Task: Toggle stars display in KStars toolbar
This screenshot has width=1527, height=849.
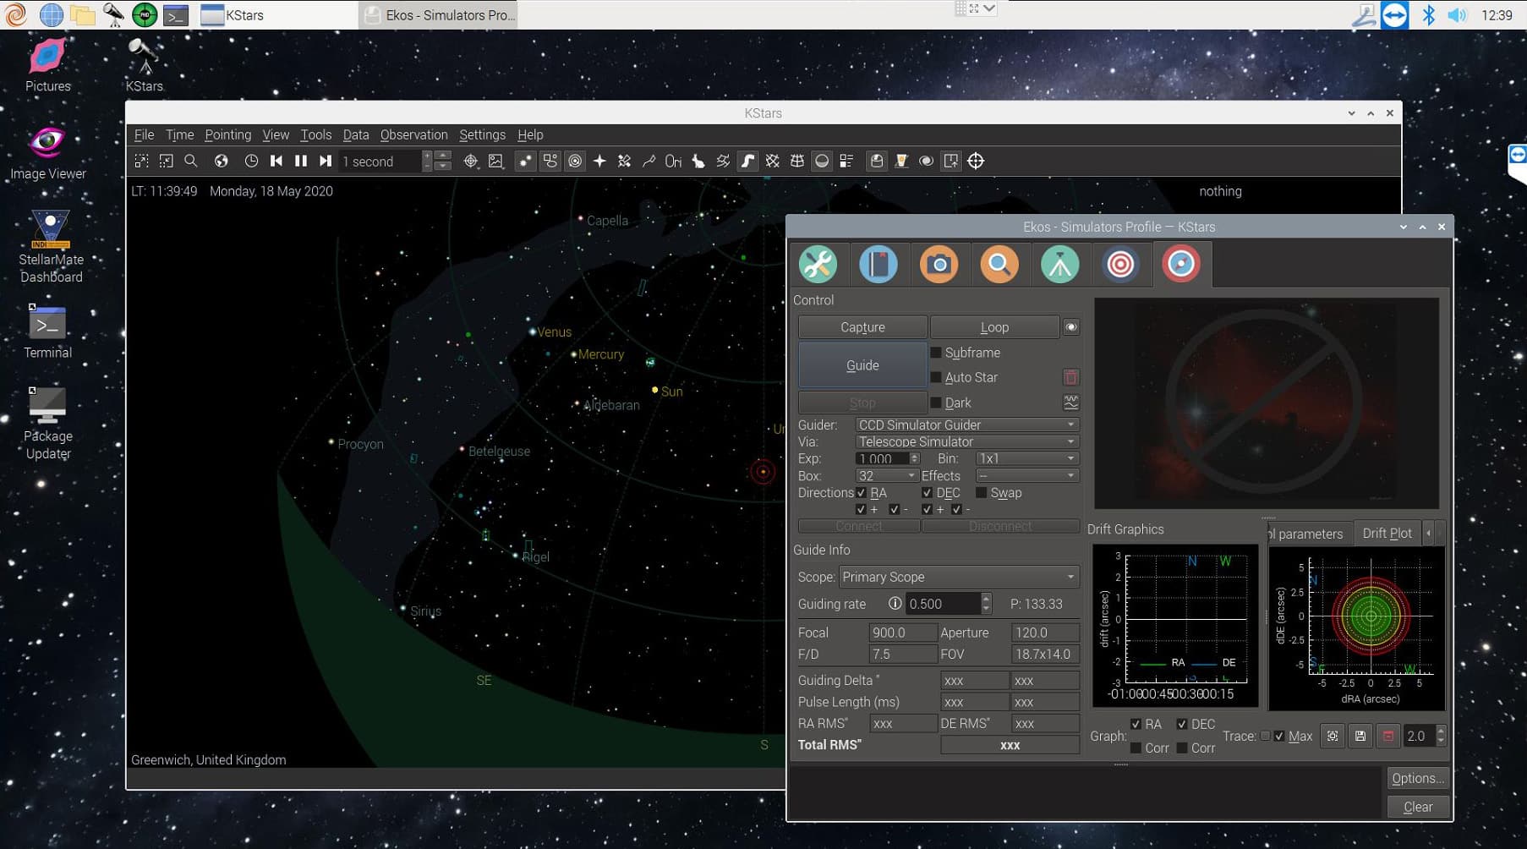Action: (525, 161)
